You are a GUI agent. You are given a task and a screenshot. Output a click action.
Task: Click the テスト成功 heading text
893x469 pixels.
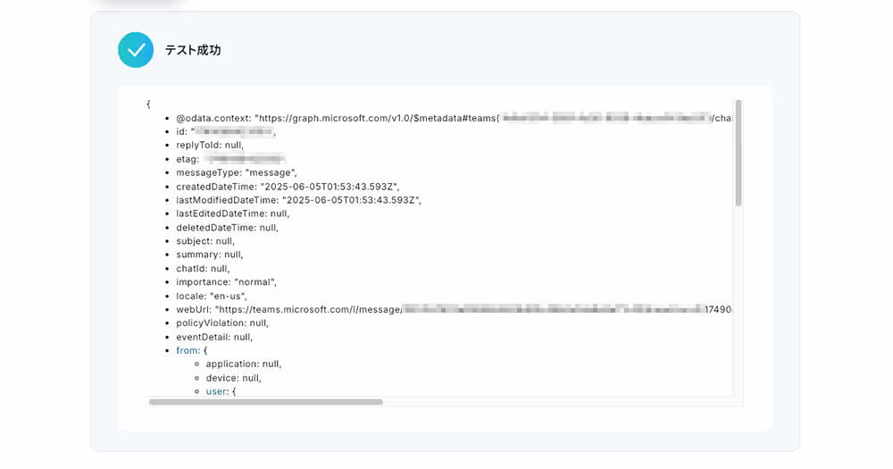point(193,50)
